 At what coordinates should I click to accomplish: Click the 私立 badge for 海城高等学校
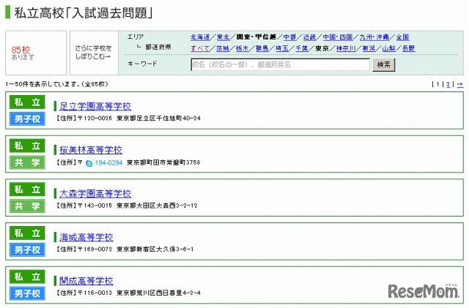27,233
